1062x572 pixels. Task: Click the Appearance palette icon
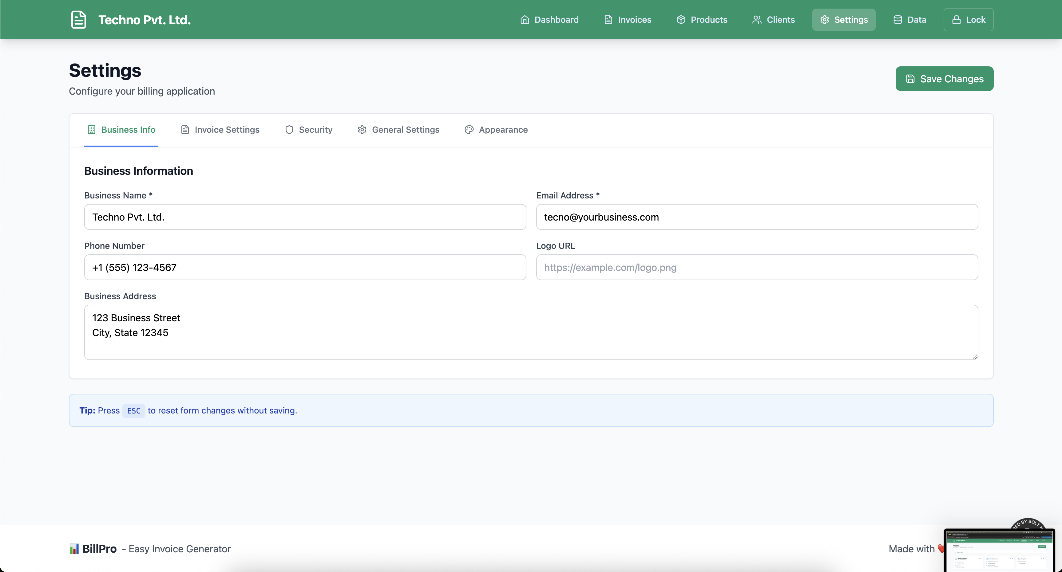pyautogui.click(x=469, y=130)
